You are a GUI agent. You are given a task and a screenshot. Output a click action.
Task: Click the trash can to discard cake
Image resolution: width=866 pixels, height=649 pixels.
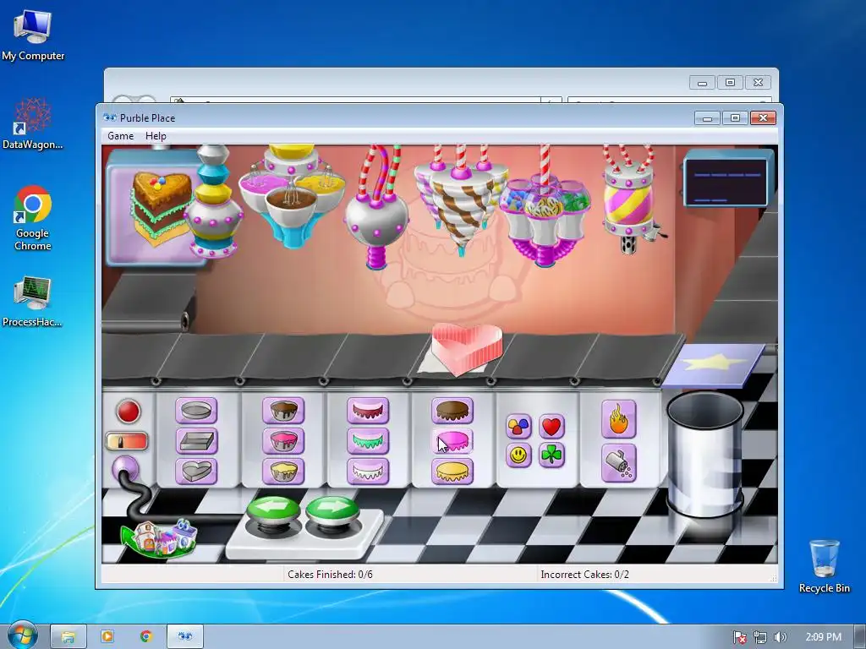point(704,454)
